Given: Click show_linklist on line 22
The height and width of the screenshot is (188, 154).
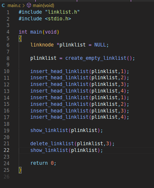Looking at the screenshot, I should point(49,150).
